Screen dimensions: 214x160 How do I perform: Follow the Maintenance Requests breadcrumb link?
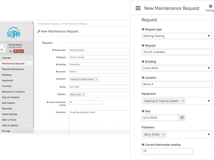(x=49, y=24)
